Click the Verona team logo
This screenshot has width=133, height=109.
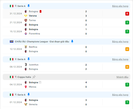(26, 16)
